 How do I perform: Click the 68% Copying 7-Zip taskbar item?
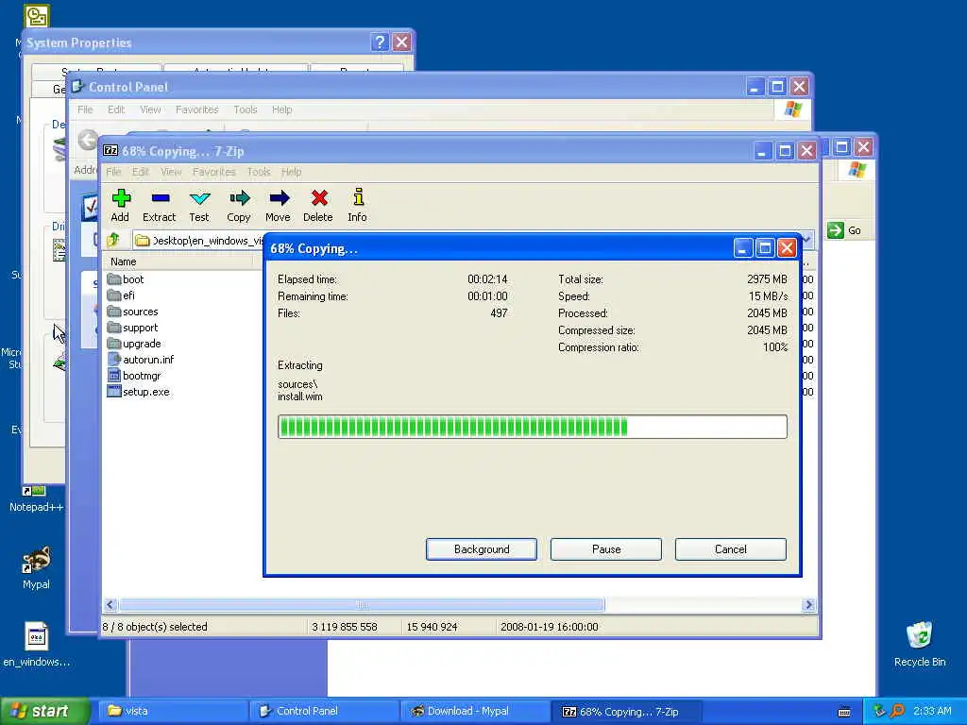pyautogui.click(x=625, y=711)
